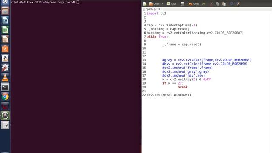Click the 'if k == 27:' line
Image resolution: width=272 pixels, height=153 pixels.
(173, 83)
